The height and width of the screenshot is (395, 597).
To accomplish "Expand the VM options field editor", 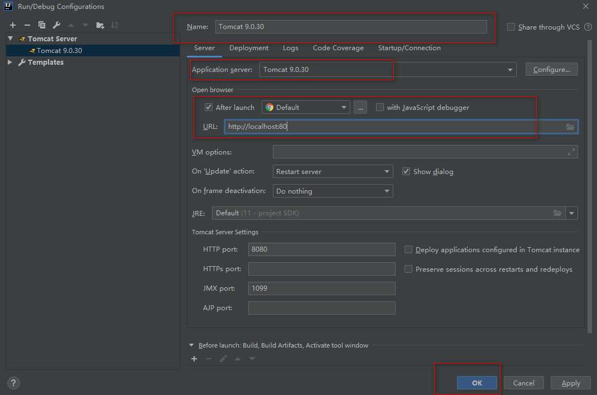I will pyautogui.click(x=571, y=152).
